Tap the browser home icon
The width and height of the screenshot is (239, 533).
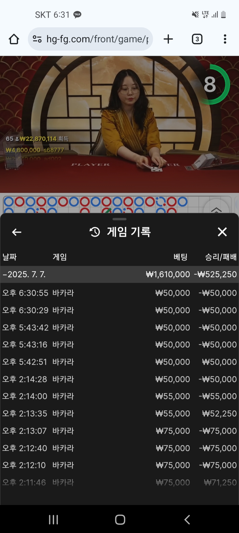tap(14, 39)
